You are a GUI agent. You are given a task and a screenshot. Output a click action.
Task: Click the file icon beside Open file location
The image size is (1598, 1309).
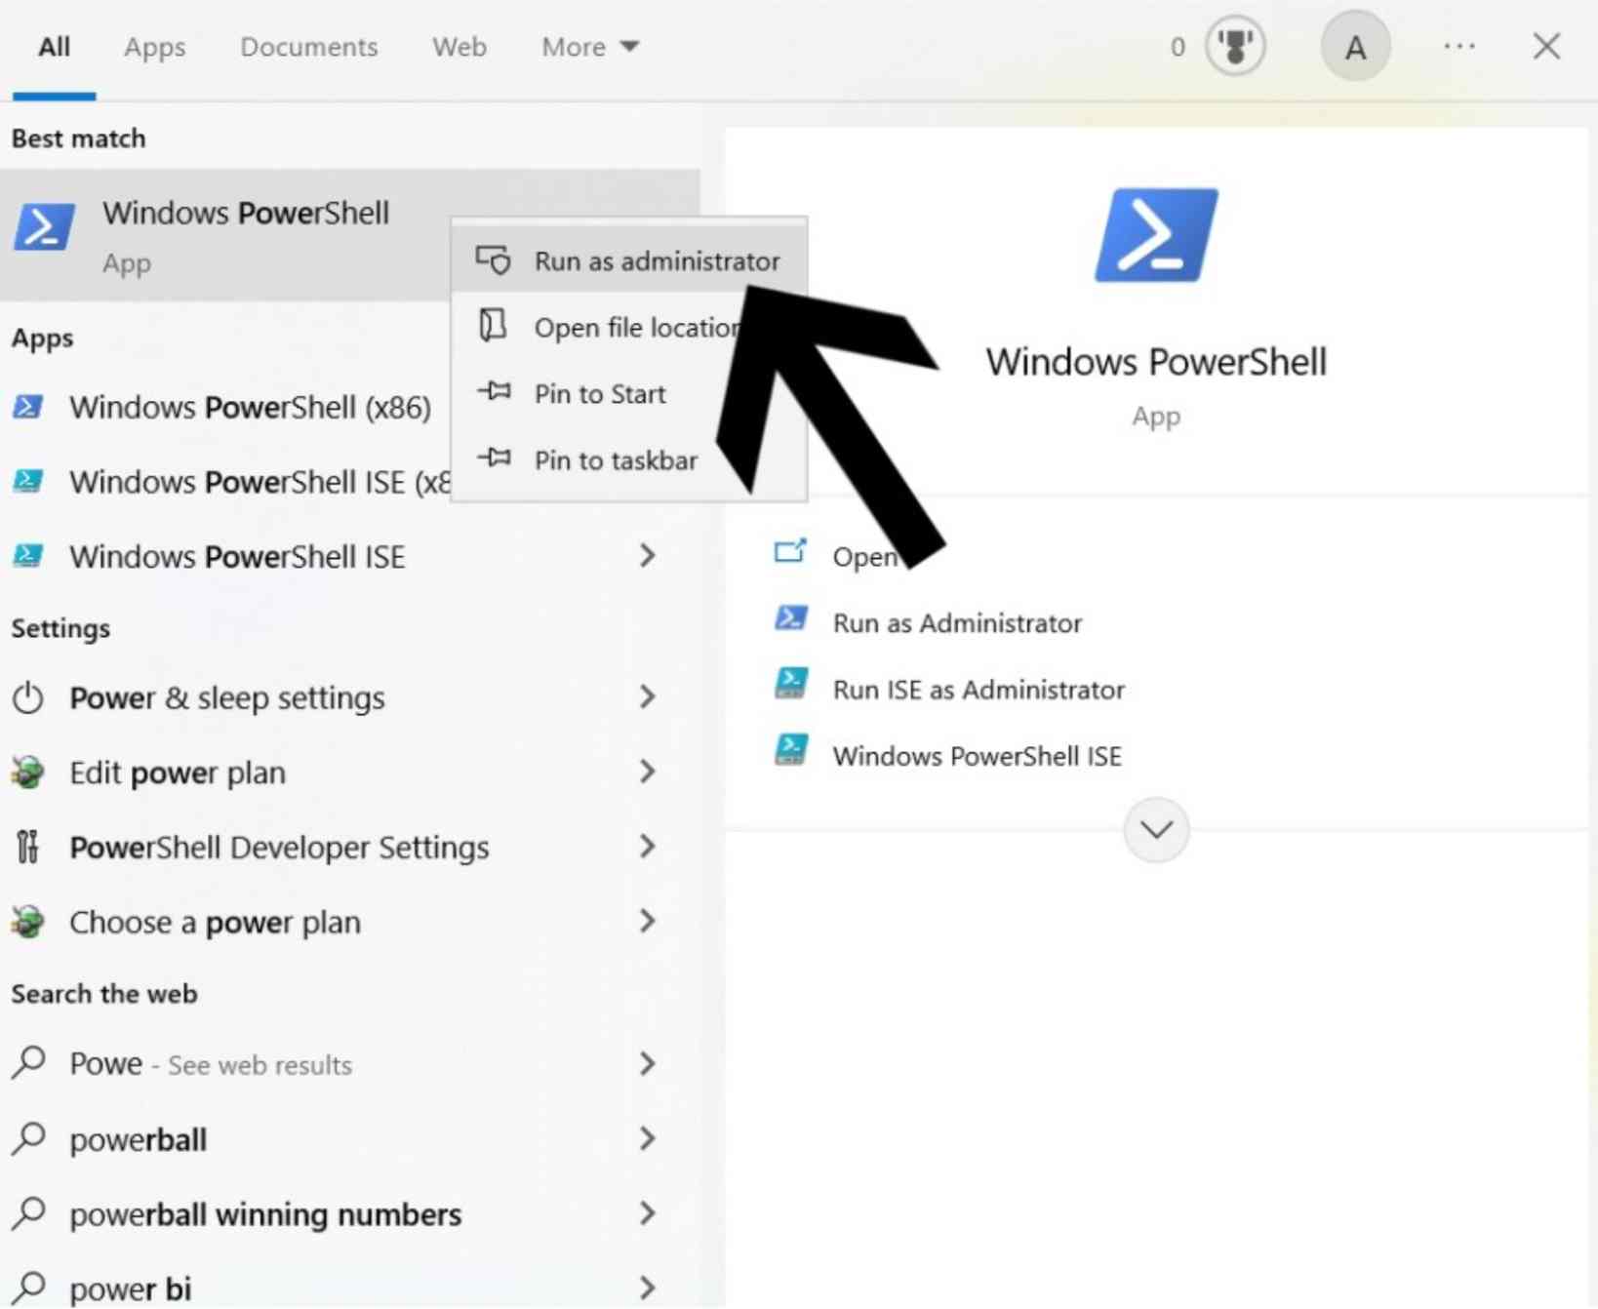[494, 325]
